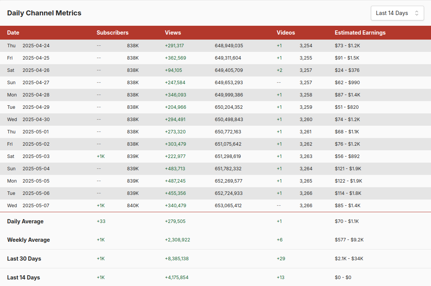Select date 2025-04-26
The image size is (431, 286).
tap(36, 70)
